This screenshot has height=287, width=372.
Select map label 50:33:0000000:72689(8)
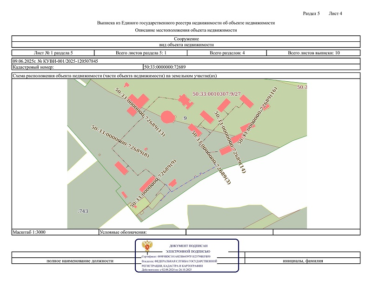tap(120, 141)
